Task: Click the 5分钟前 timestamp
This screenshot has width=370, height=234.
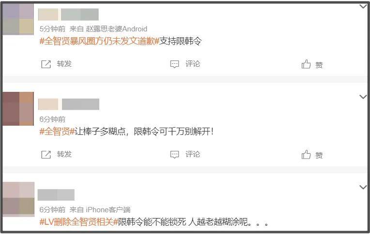Action: (x=52, y=29)
